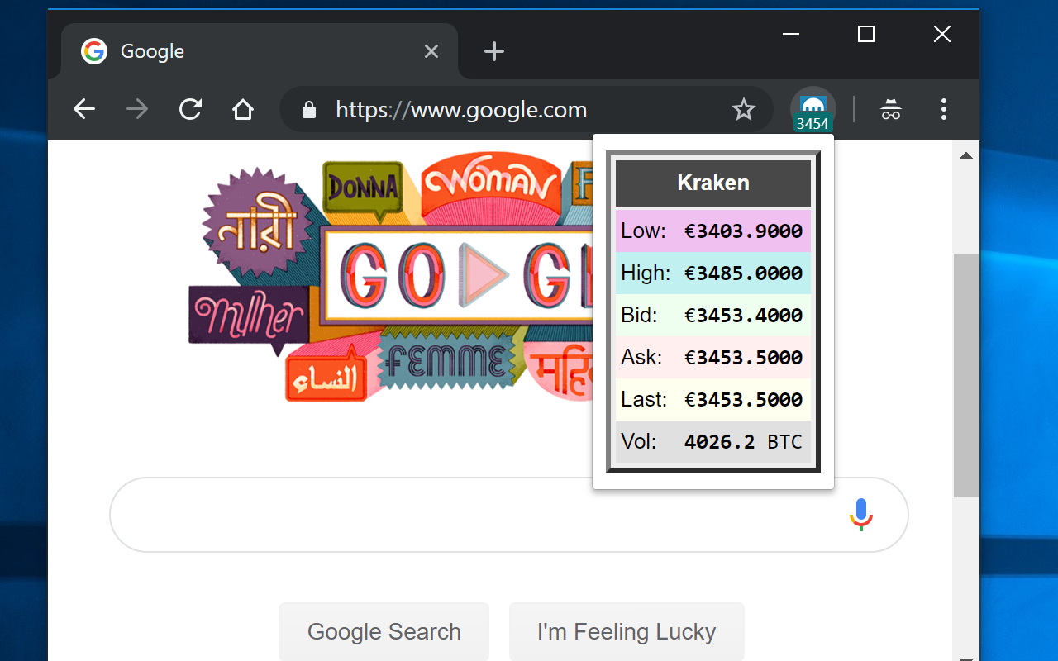Open a new tab with the plus button
Screen dimensions: 1058x661
pyautogui.click(x=494, y=51)
